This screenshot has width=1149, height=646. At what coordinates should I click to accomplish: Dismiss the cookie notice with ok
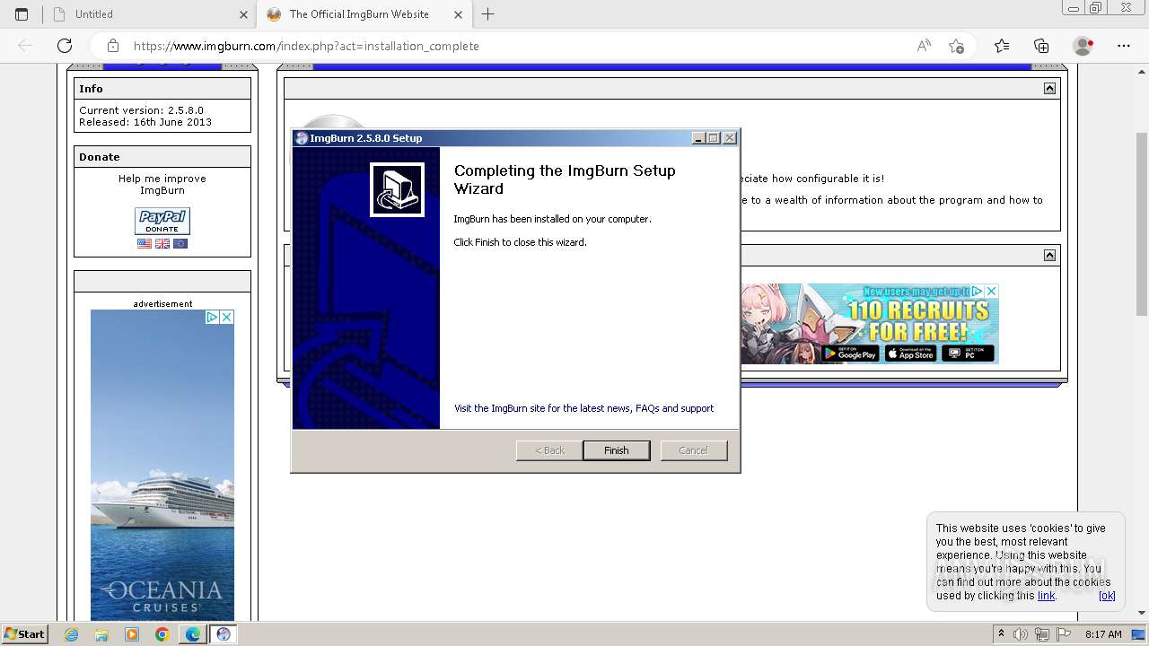(x=1107, y=595)
